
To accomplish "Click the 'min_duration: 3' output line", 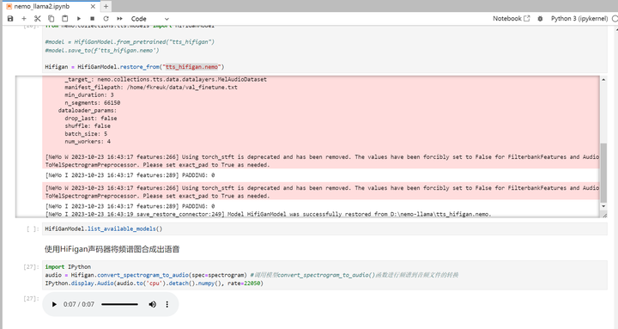I will (x=89, y=94).
